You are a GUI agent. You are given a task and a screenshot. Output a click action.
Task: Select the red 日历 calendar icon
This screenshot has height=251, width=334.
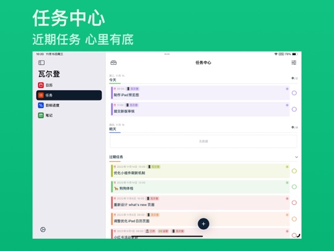(41, 85)
